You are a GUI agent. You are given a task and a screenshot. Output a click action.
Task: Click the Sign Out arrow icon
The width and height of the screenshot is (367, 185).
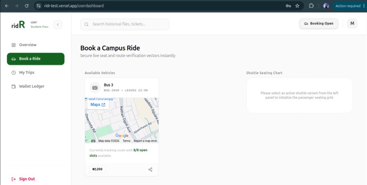pos(14,179)
